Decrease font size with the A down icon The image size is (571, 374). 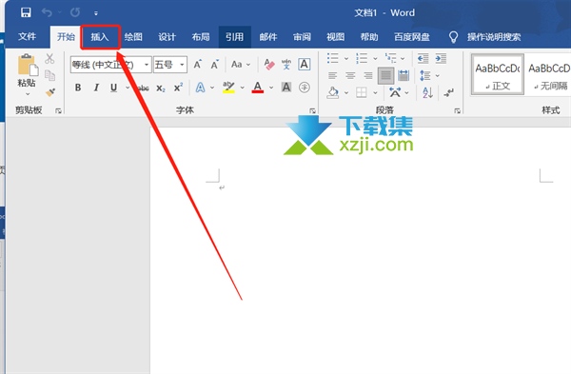[x=215, y=65]
